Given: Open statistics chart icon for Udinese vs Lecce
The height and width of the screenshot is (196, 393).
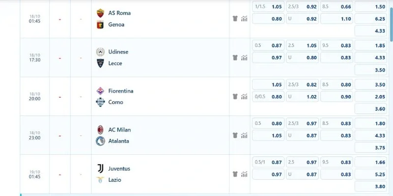Looking at the screenshot, I should tap(244, 57).
